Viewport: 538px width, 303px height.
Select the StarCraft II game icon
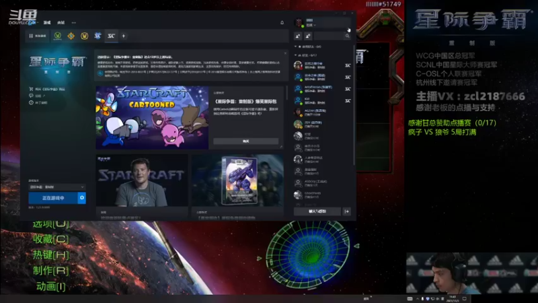pyautogui.click(x=98, y=36)
